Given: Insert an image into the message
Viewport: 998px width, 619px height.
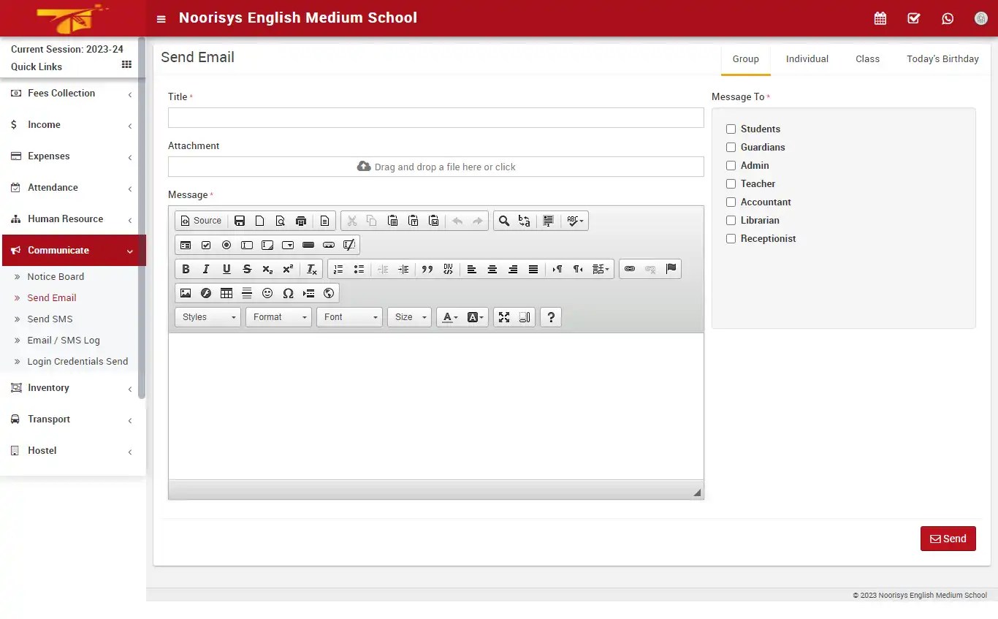Looking at the screenshot, I should (185, 293).
